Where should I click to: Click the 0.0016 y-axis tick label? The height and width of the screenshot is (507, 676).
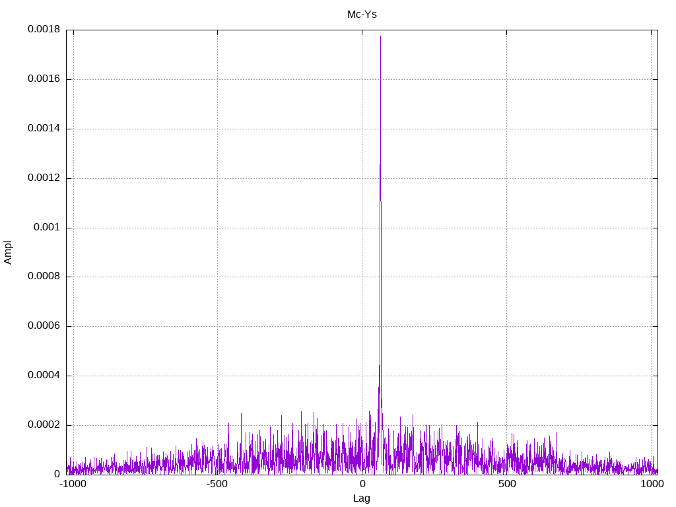point(44,79)
